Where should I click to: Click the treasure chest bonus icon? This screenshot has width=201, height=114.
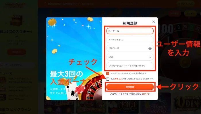(x=16, y=20)
